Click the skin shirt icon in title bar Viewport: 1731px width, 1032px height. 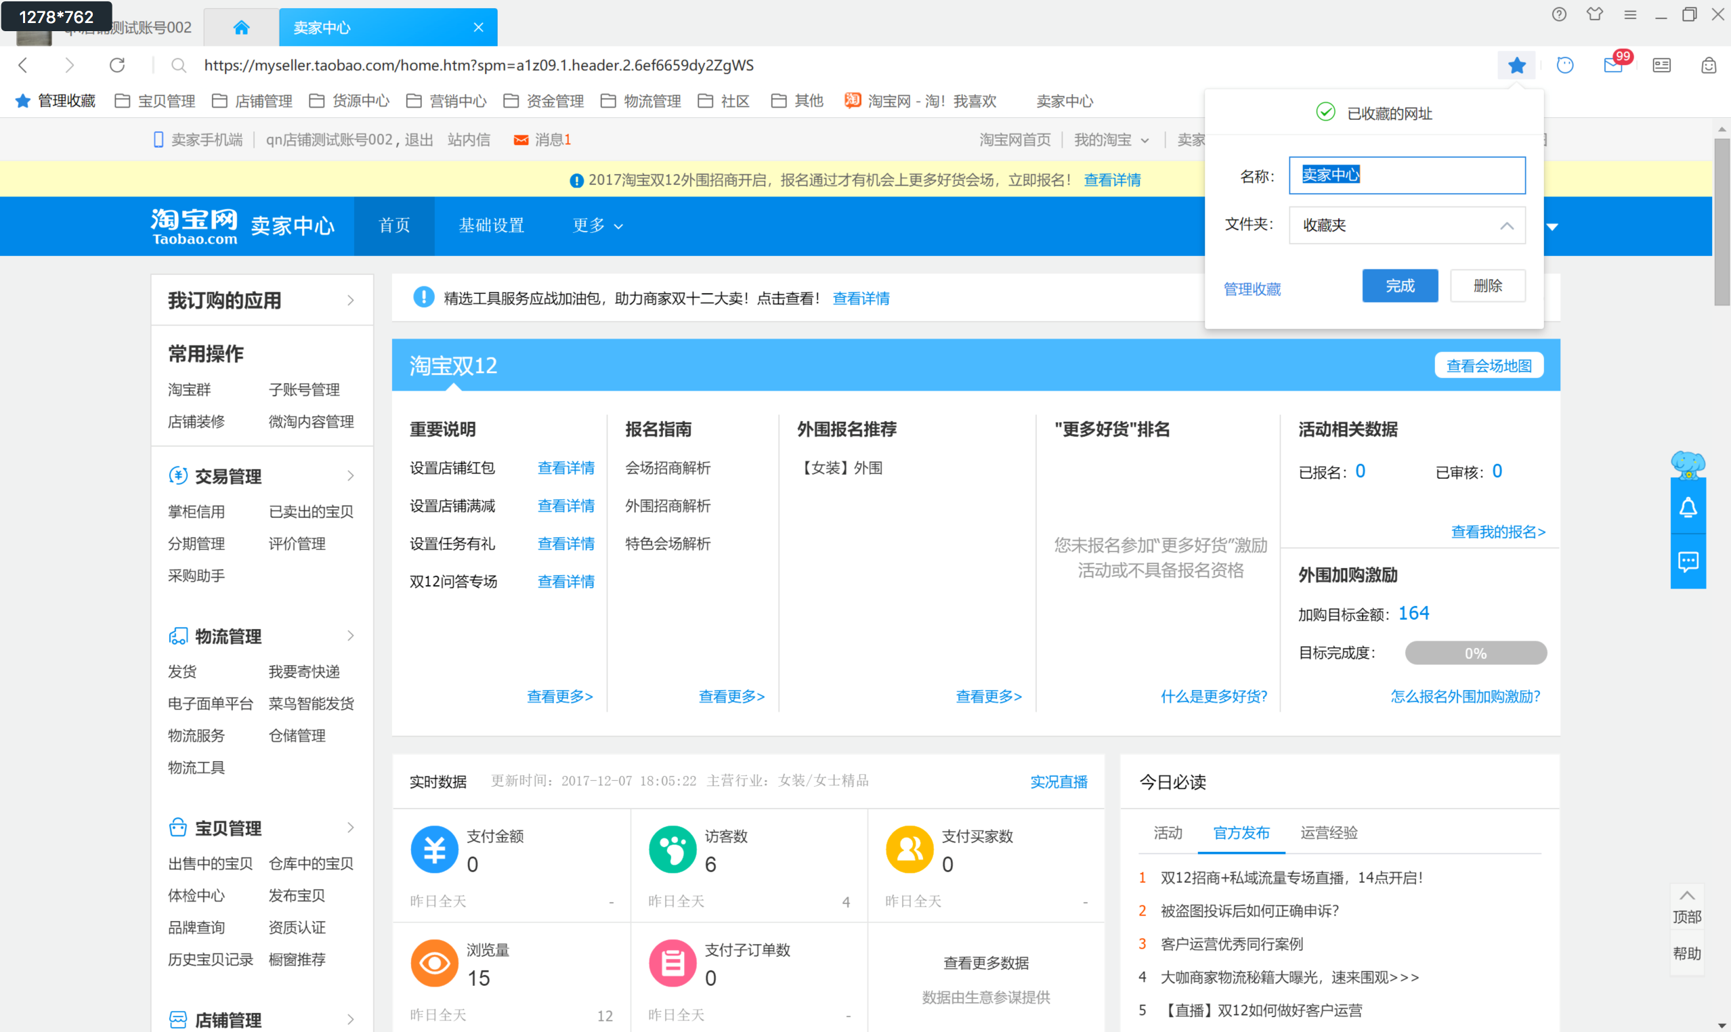point(1595,15)
